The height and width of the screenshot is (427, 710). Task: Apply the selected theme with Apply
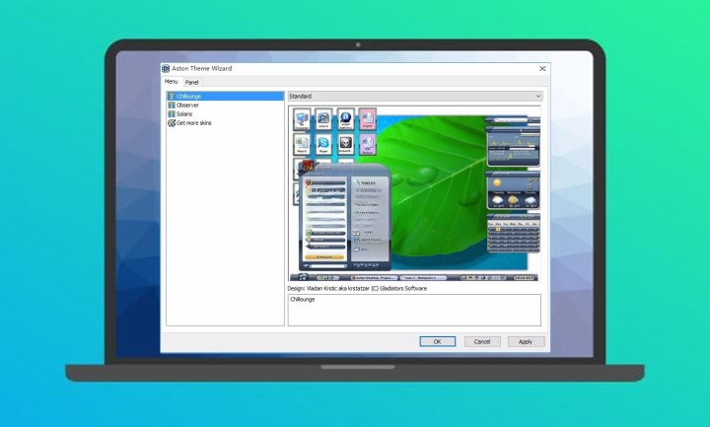pyautogui.click(x=526, y=341)
